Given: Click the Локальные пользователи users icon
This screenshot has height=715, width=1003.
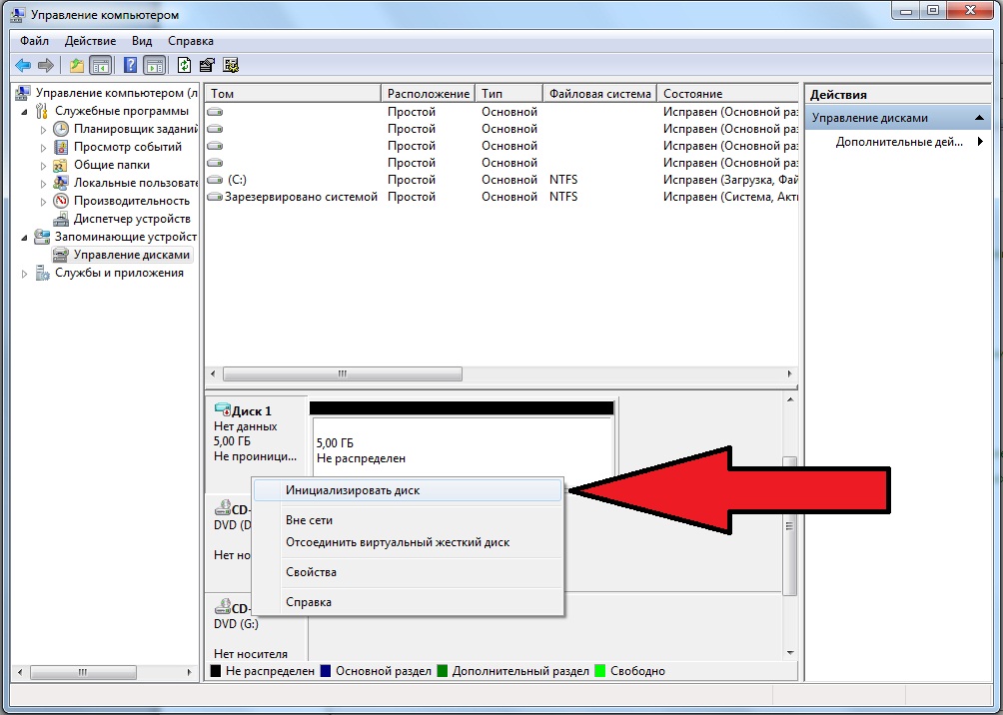Looking at the screenshot, I should point(61,183).
